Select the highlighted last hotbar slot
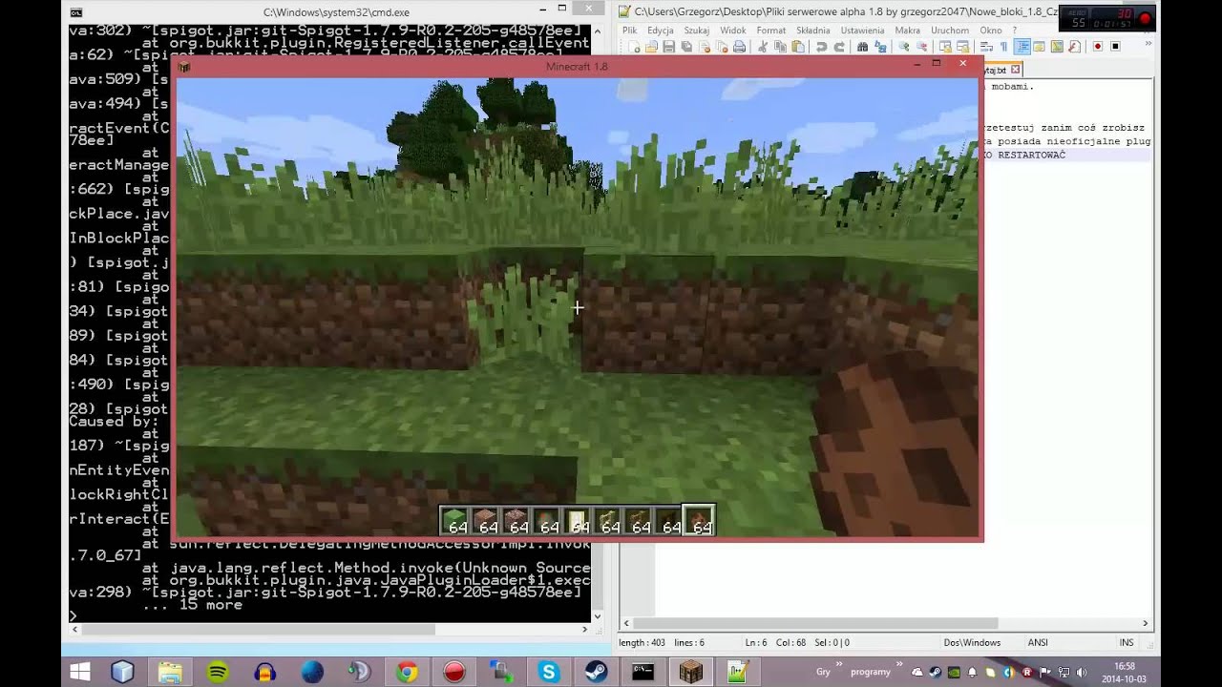The width and height of the screenshot is (1222, 687). pyautogui.click(x=700, y=521)
